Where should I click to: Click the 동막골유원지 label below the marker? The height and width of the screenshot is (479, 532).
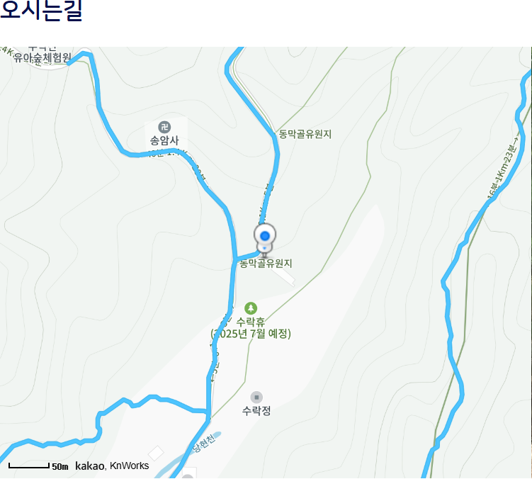coord(266,264)
